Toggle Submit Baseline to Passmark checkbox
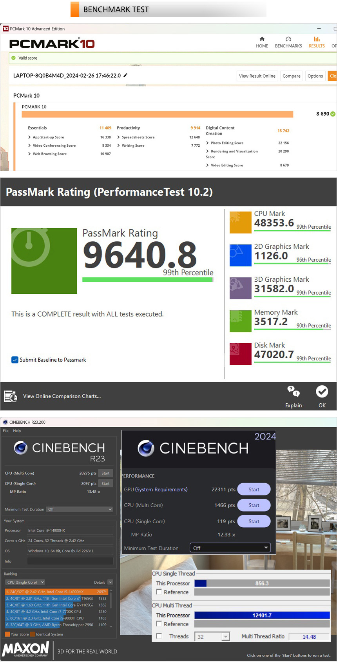This screenshot has height=663, width=337. click(15, 360)
